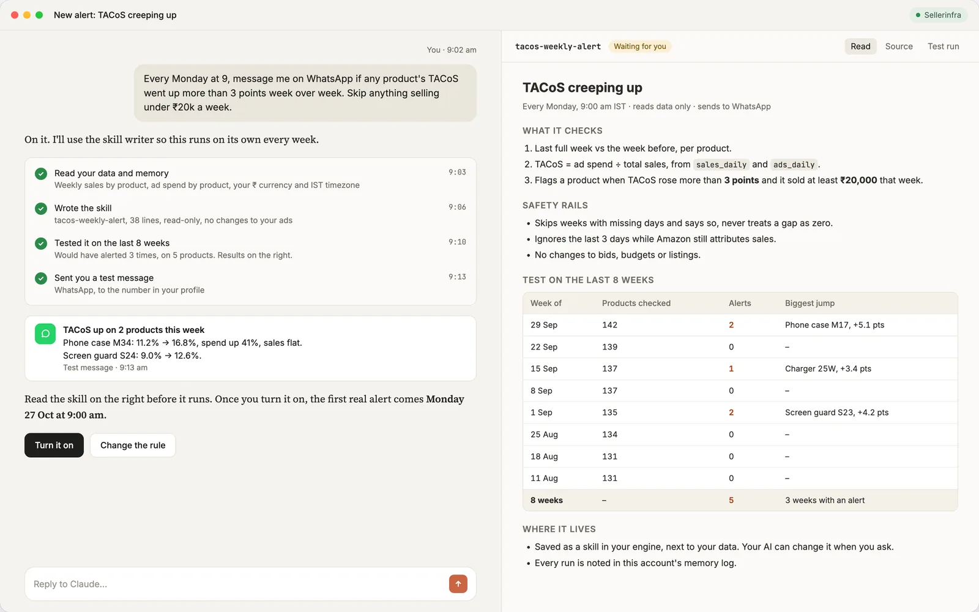Click the check beside Sent you a test message

(41, 278)
